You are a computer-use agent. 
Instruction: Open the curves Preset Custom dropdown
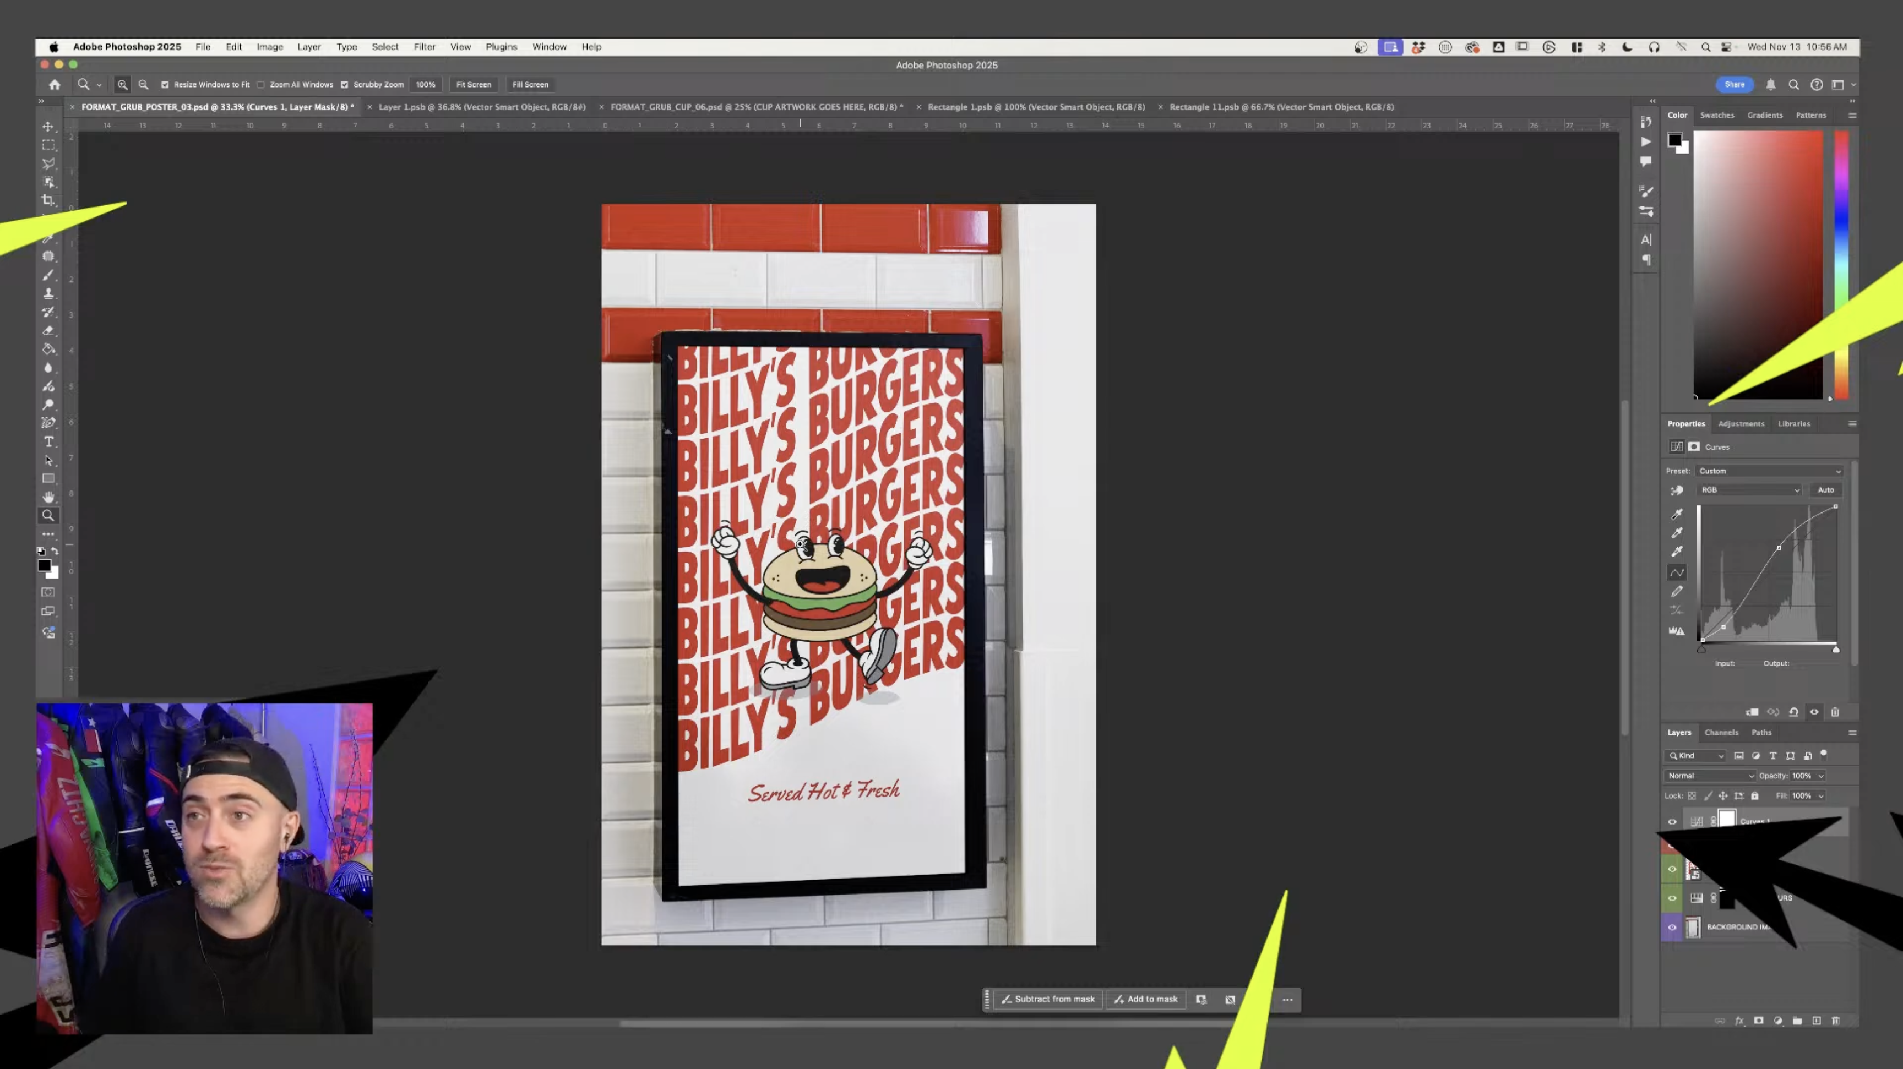[1769, 471]
